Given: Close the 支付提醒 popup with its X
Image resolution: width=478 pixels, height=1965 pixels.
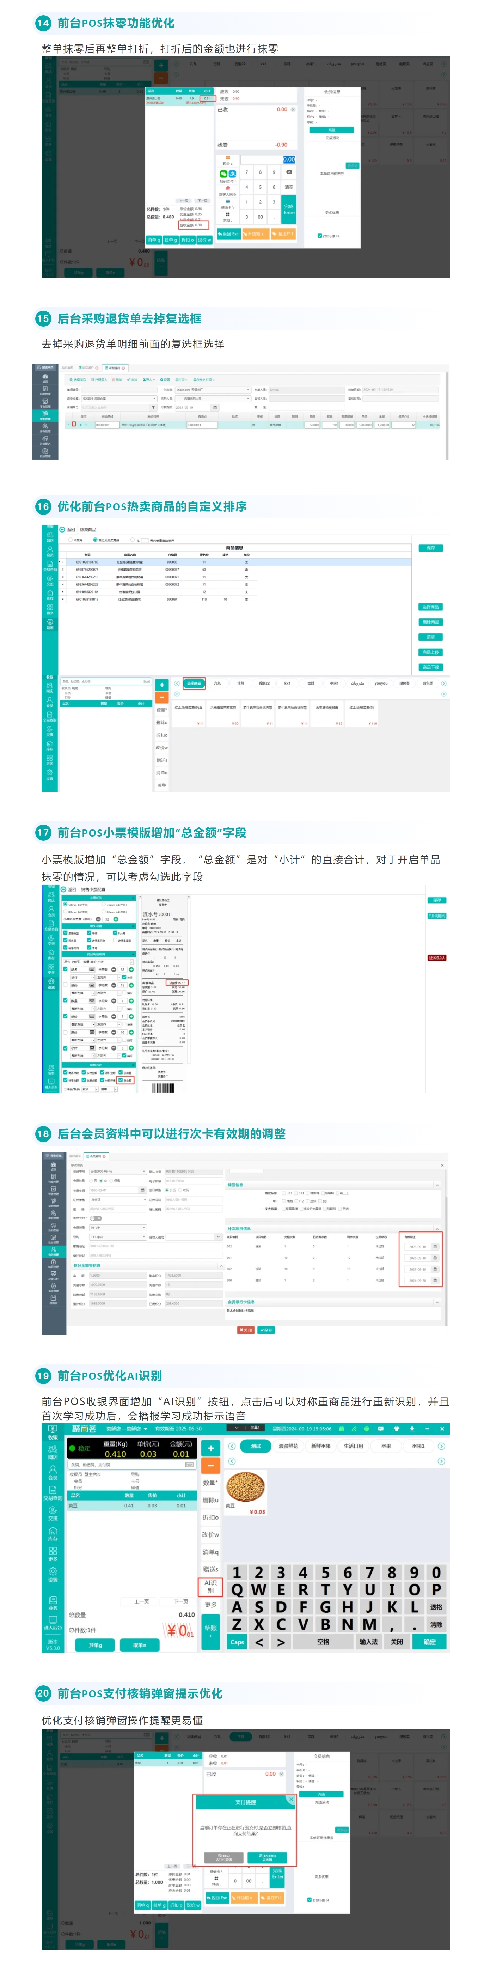Looking at the screenshot, I should click(x=291, y=1800).
